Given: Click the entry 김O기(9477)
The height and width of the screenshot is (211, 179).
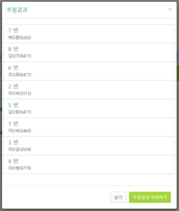Looking at the screenshot, I should pos(20,56).
